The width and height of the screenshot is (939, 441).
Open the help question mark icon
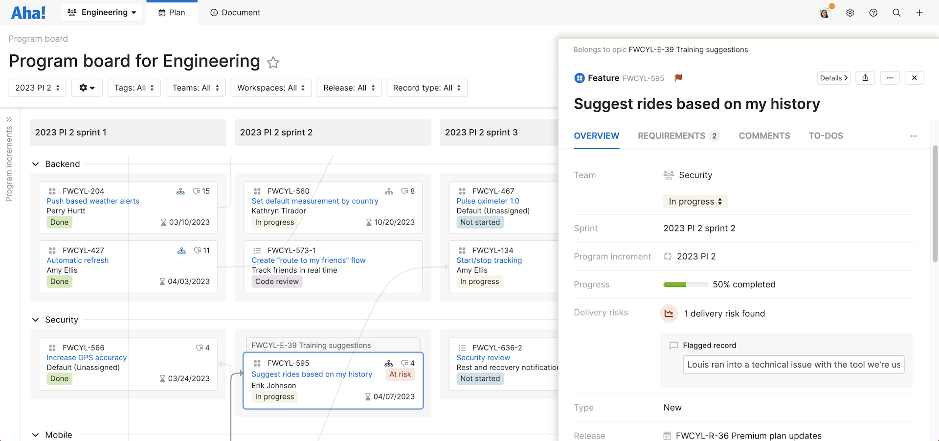pos(873,12)
